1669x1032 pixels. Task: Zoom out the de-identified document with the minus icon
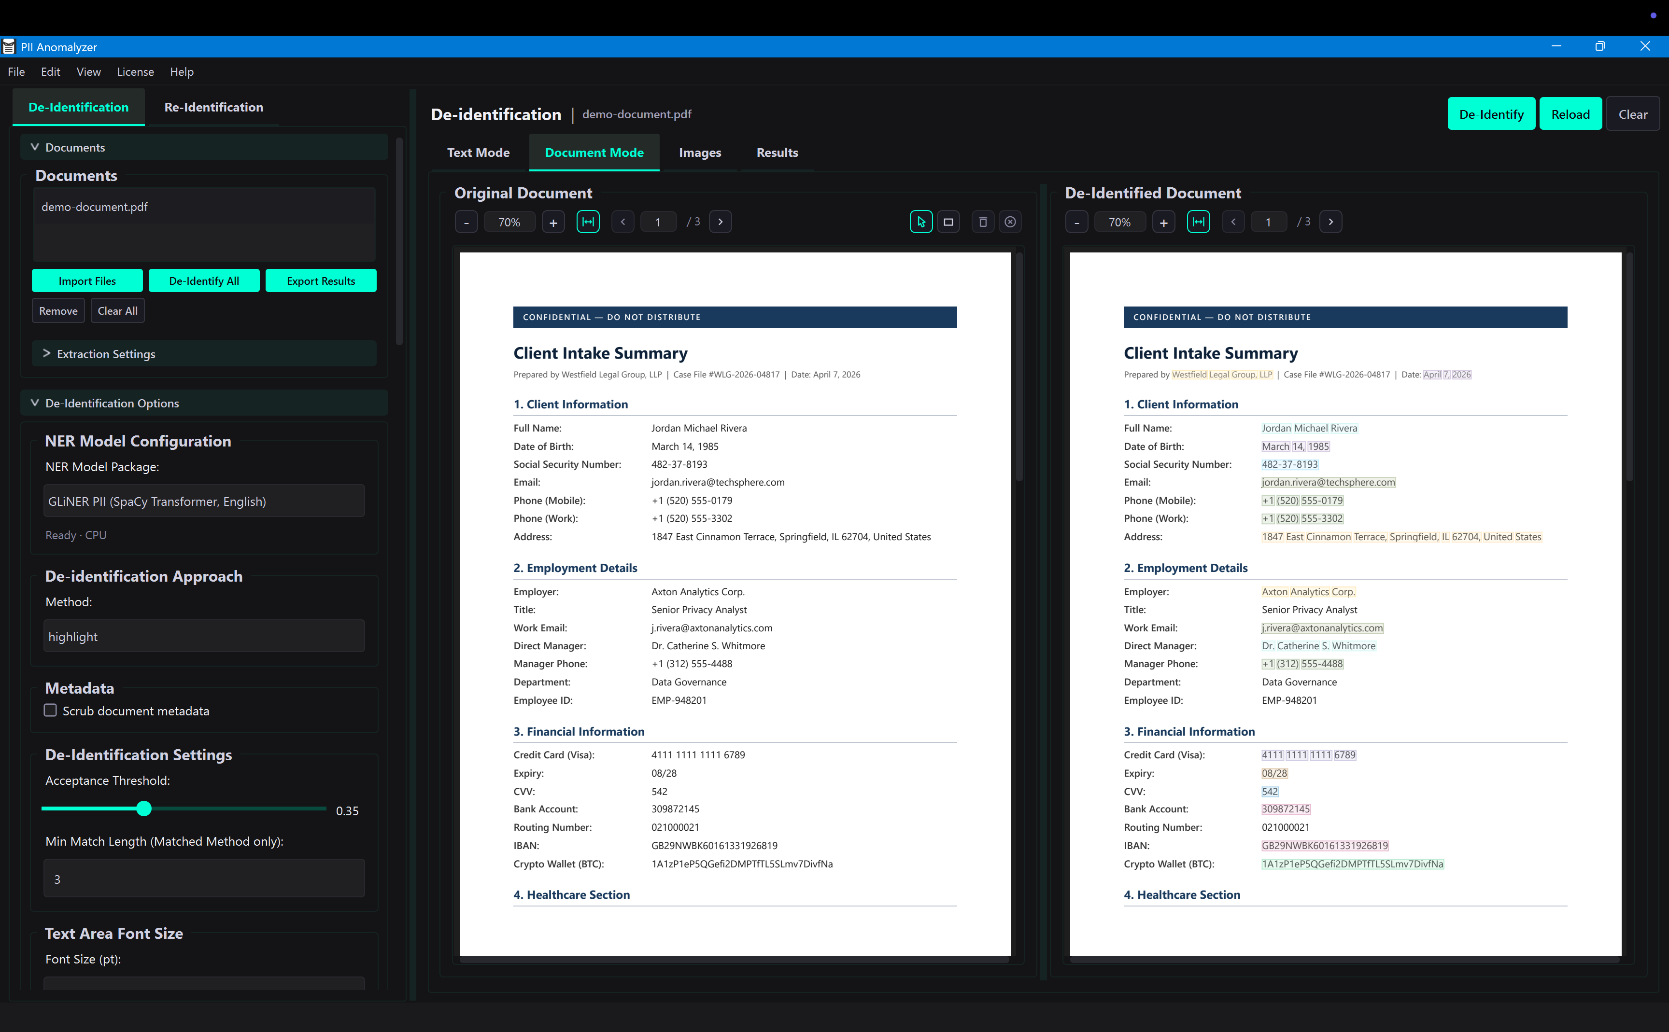(x=1076, y=221)
